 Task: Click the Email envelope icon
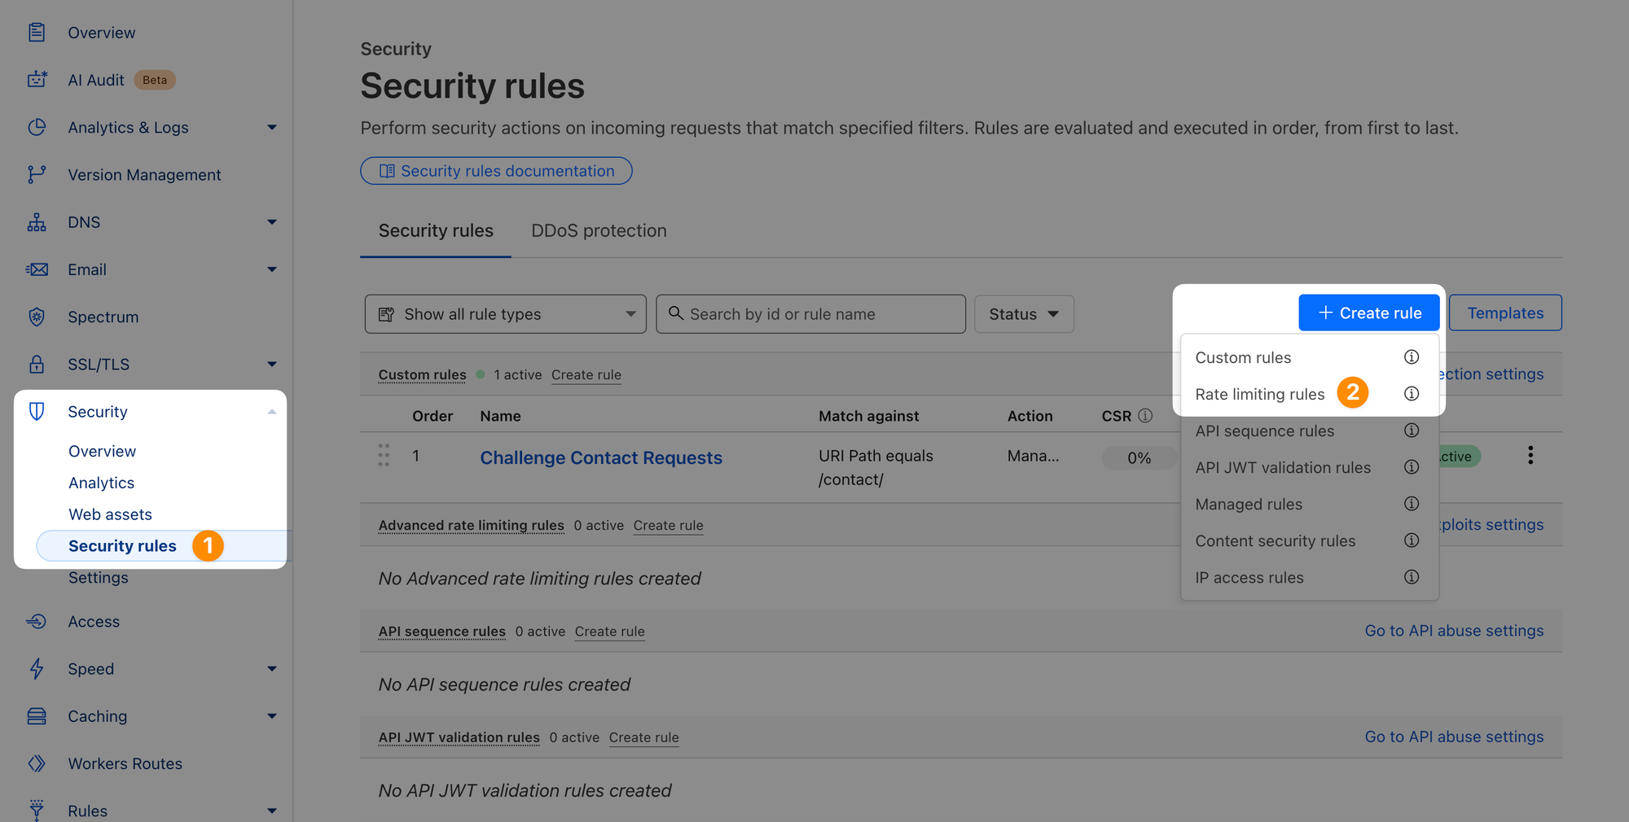37,269
